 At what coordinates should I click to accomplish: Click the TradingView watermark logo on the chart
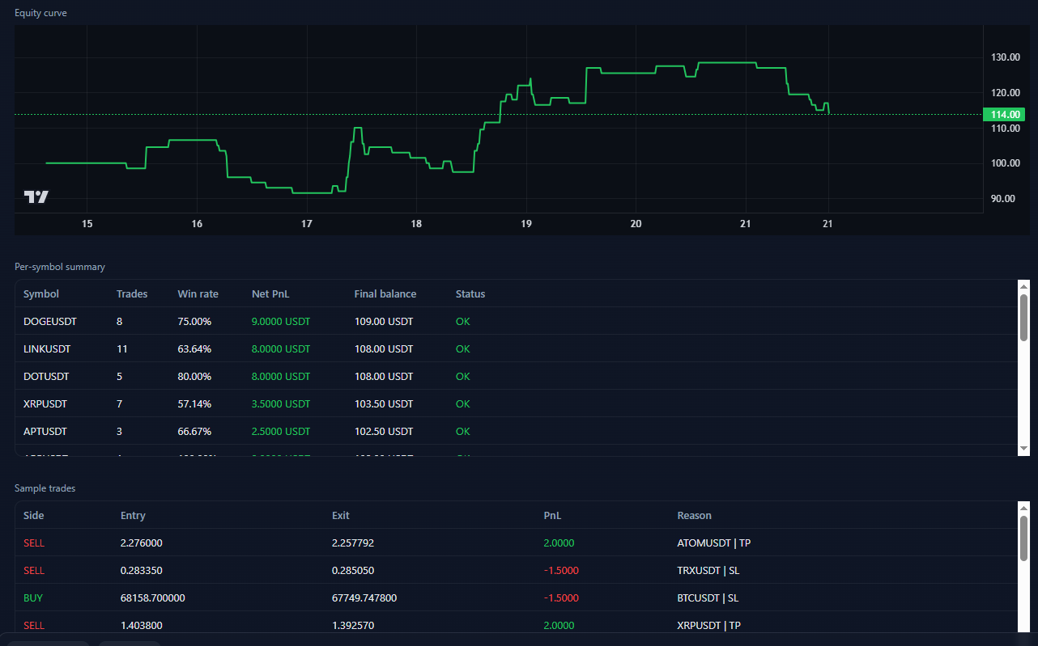click(x=36, y=196)
